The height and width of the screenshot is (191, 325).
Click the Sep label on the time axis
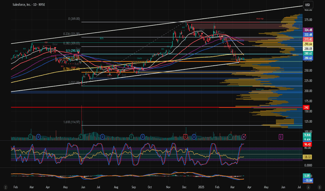pyautogui.click(x=134, y=187)
